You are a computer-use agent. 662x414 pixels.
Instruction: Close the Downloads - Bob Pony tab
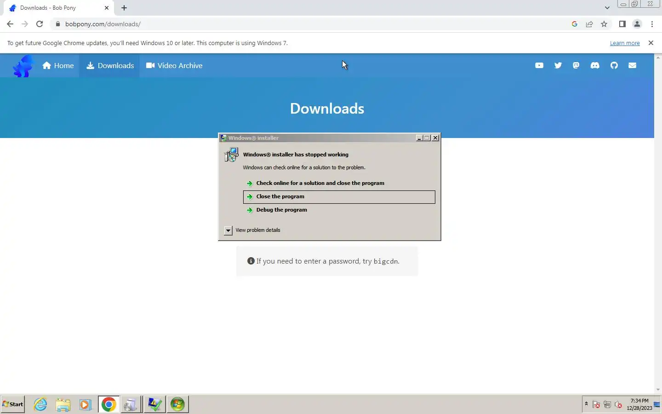click(x=107, y=8)
